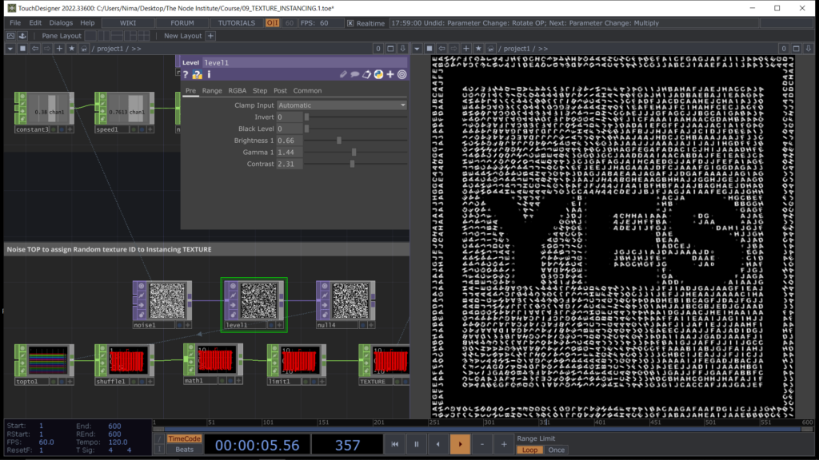Click the anchor icon beside Pane Layout
The width and height of the screenshot is (819, 460).
tap(22, 35)
